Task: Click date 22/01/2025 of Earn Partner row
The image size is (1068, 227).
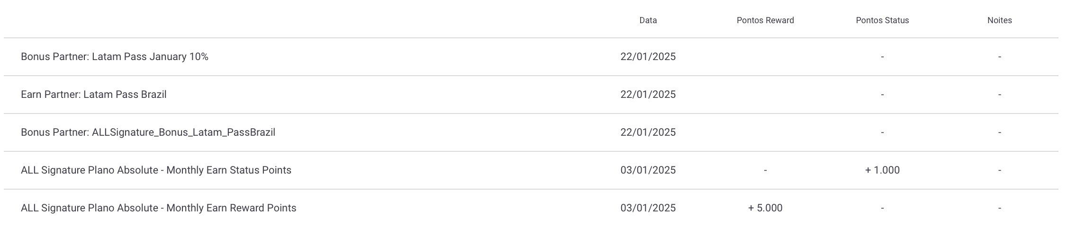Action: 648,95
